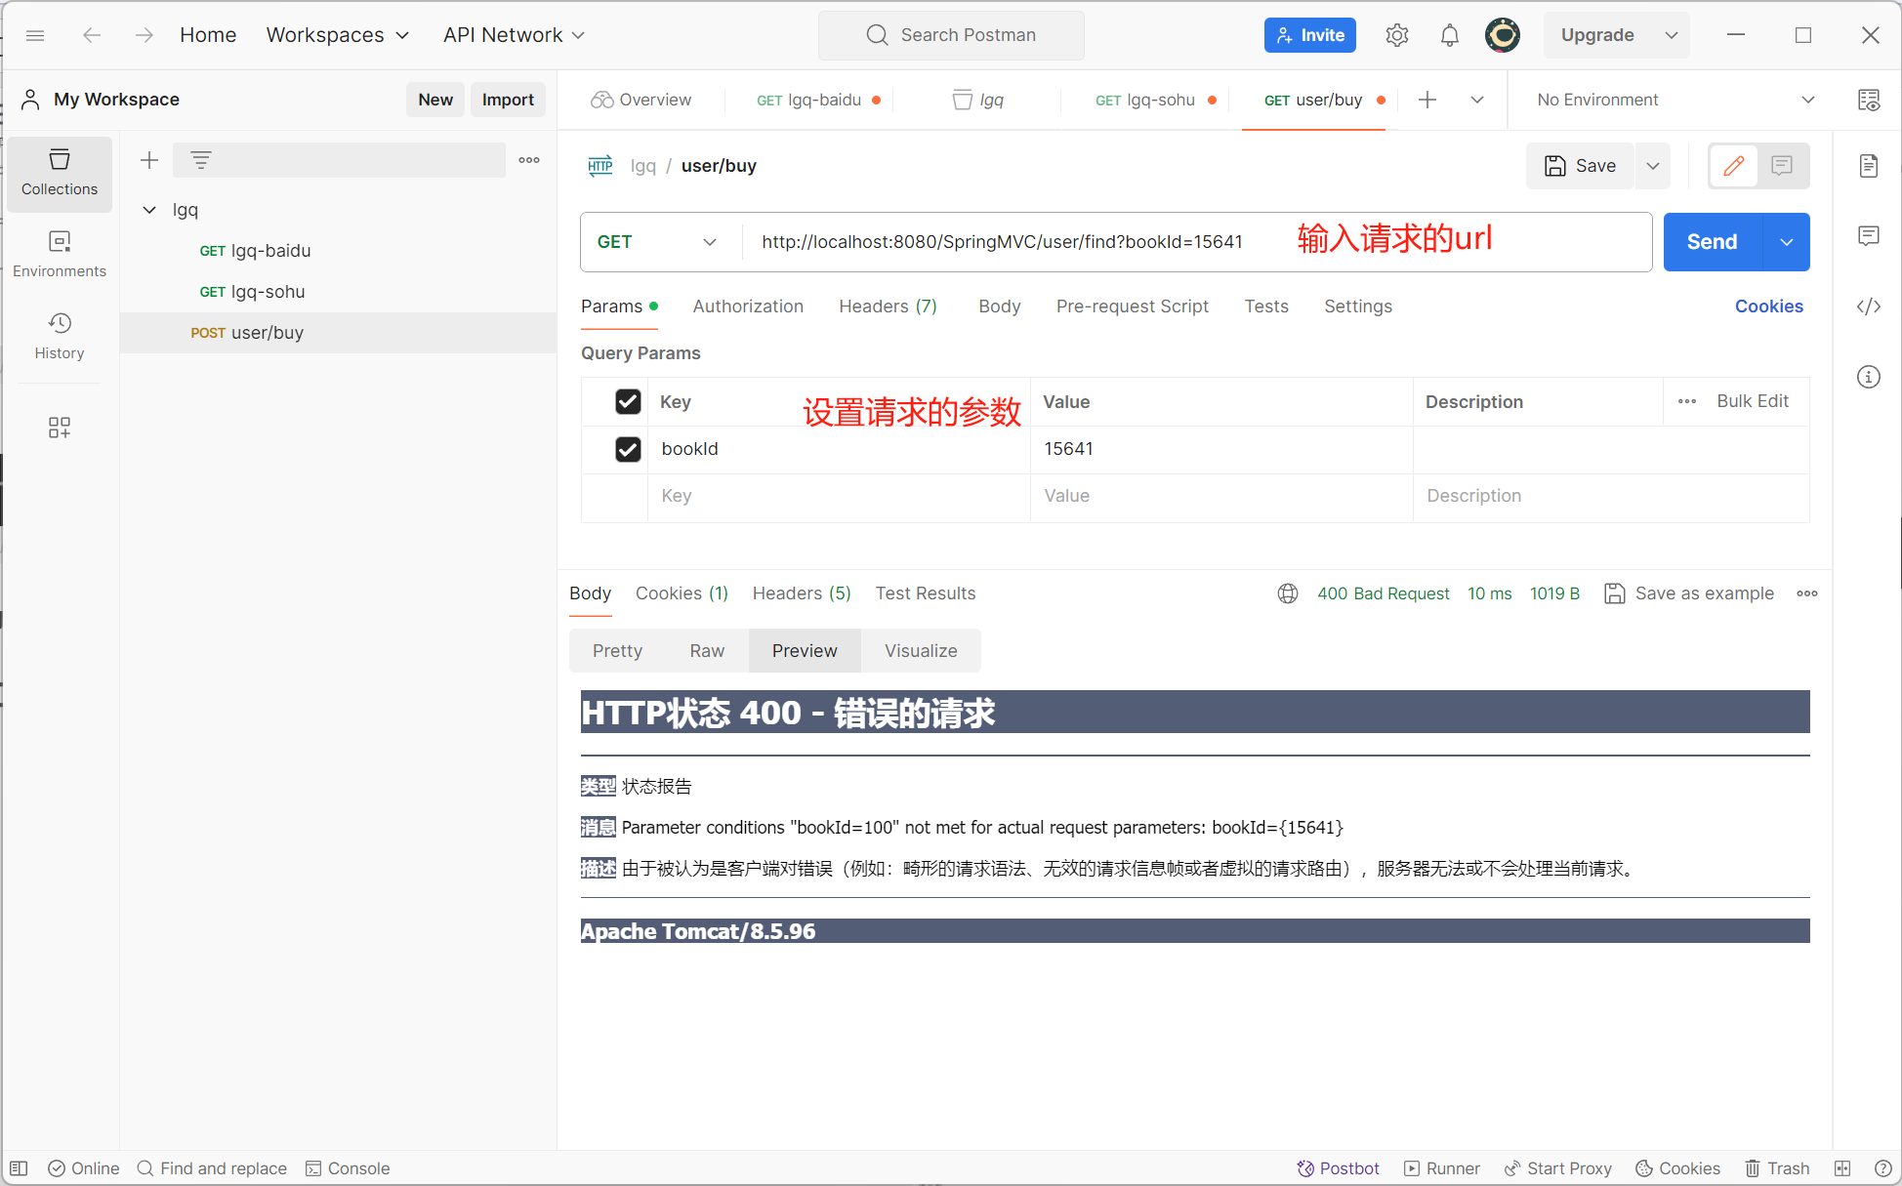Open the tab list overflow chevron
Image resolution: width=1902 pixels, height=1186 pixels.
[x=1477, y=100]
